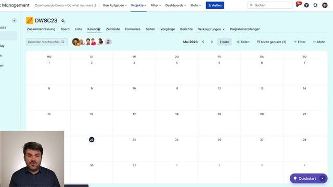333x187 pixels.
Task: Click the Teilen button
Action: click(243, 42)
